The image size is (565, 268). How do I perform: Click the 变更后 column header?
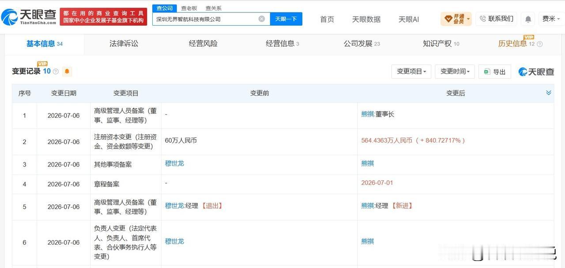click(x=456, y=93)
